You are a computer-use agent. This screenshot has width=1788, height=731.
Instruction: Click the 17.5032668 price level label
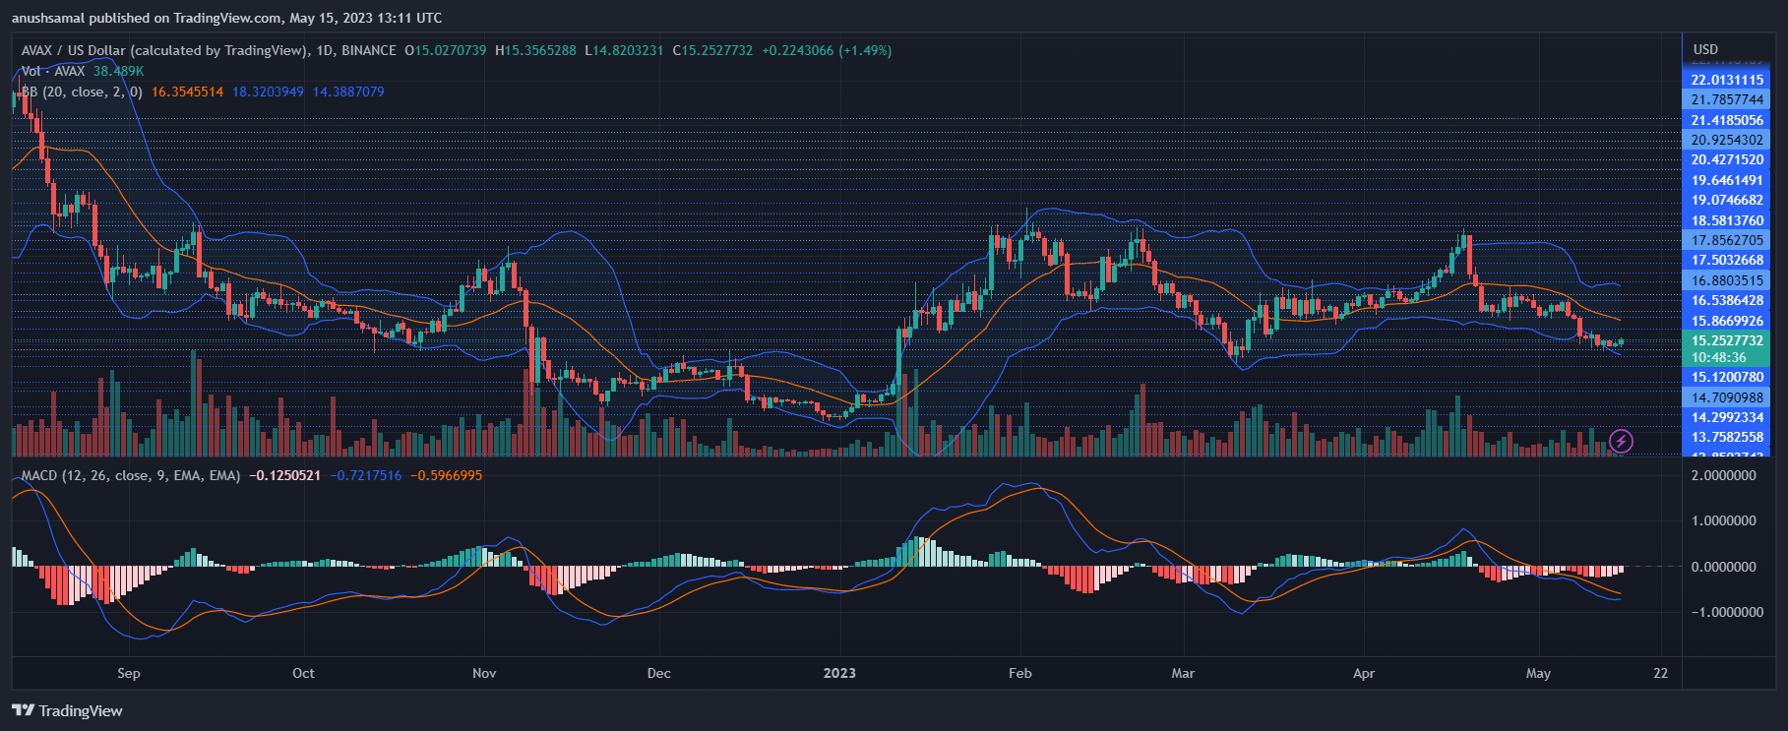[1727, 260]
